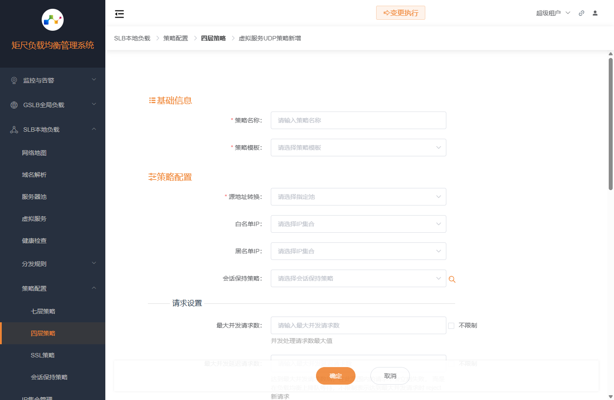
Task: Click the collapse sidebar icon in top toolbar
Action: tap(119, 14)
